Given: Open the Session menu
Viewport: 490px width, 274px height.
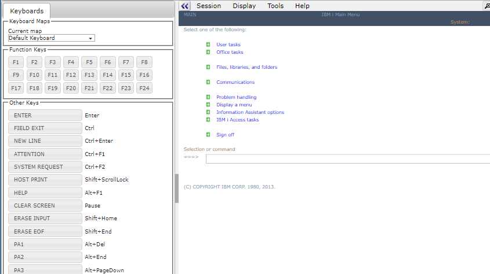Looking at the screenshot, I should (x=209, y=6).
